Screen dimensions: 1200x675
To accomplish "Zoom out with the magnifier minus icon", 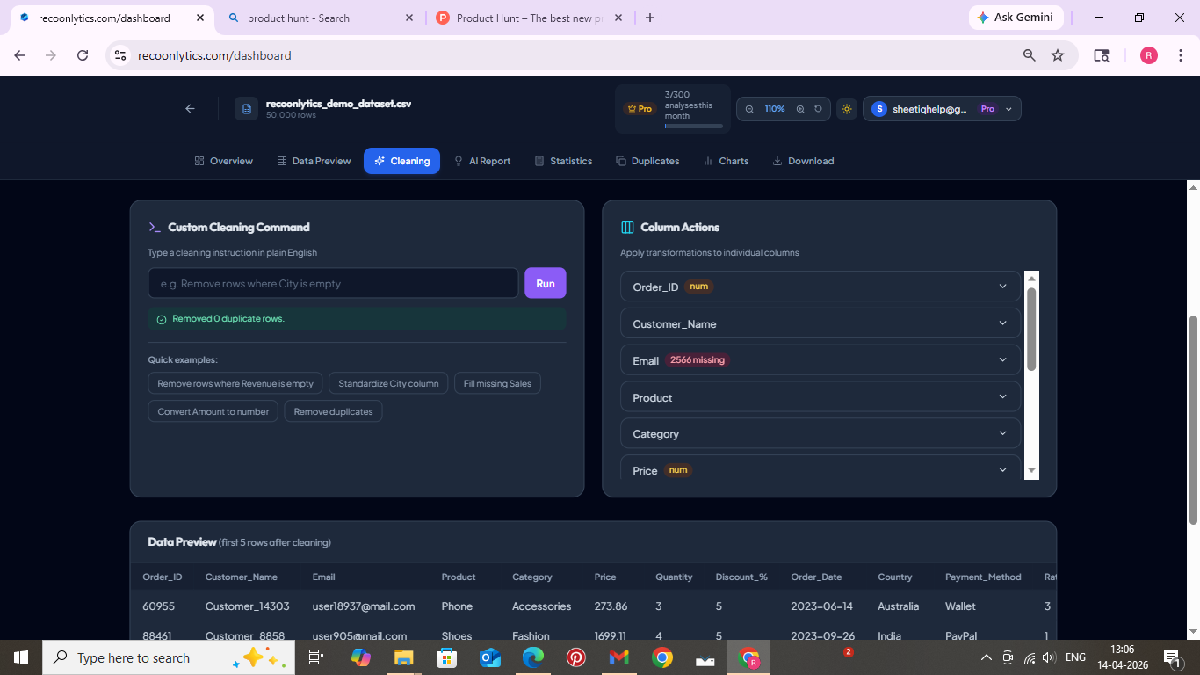I will coord(749,109).
